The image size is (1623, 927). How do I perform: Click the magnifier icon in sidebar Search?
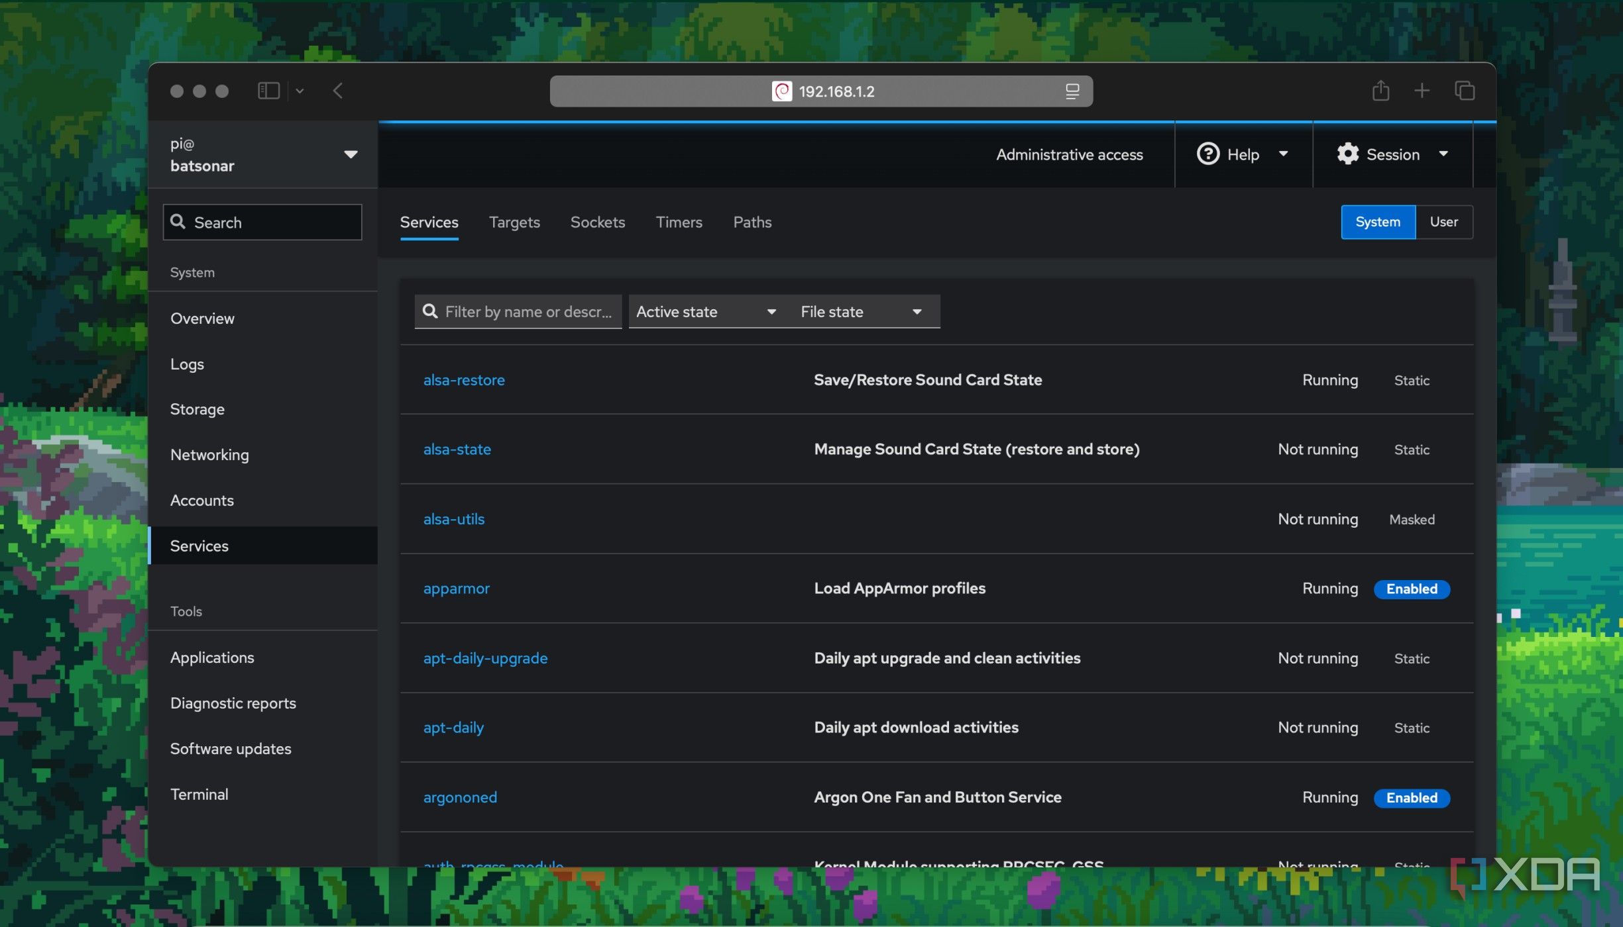pyautogui.click(x=178, y=222)
